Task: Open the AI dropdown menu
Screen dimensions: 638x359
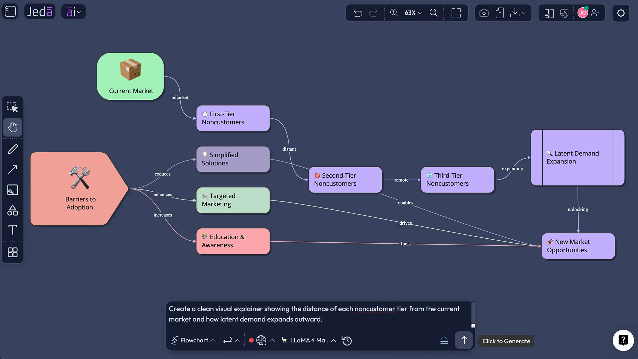Action: [x=73, y=12]
